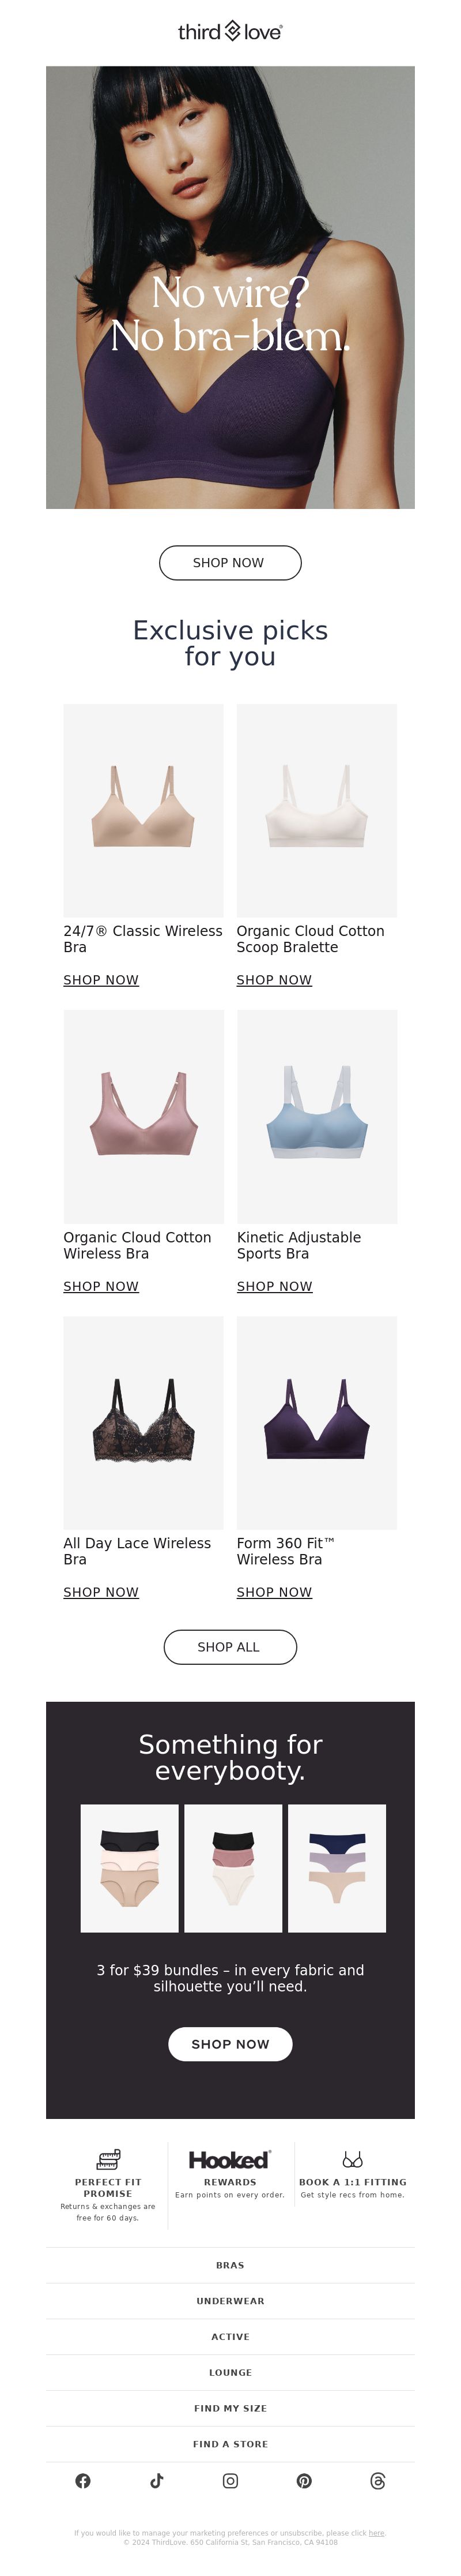Open the Instagram social icon

pos(231,2480)
